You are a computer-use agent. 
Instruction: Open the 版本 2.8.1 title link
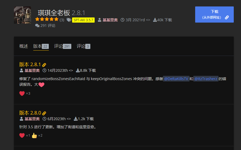[30, 65]
